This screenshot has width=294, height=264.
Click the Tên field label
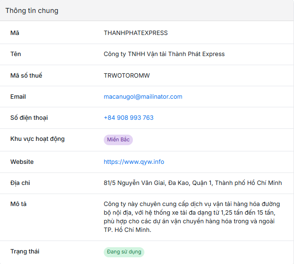click(16, 54)
